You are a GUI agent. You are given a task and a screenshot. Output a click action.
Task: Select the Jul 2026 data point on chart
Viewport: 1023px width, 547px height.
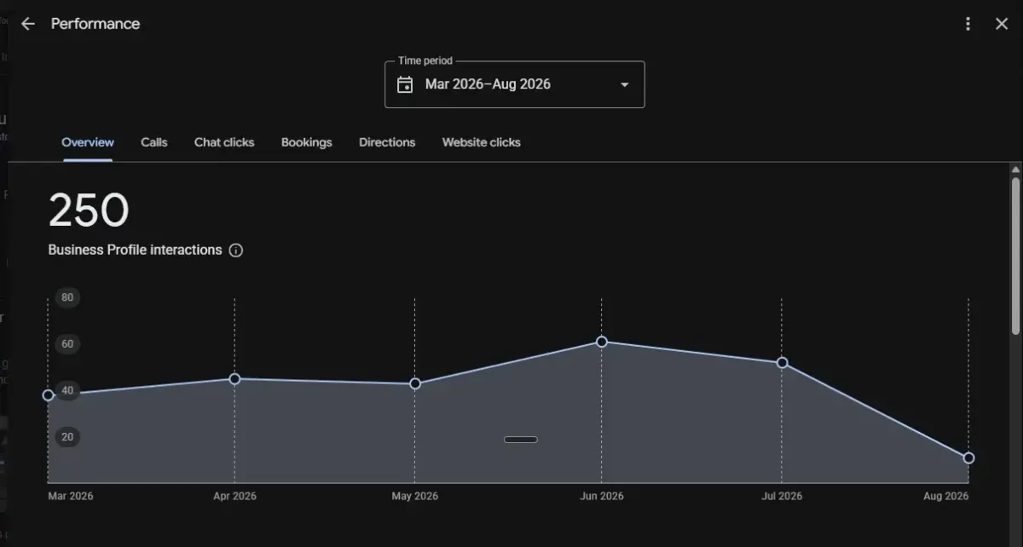click(x=782, y=363)
